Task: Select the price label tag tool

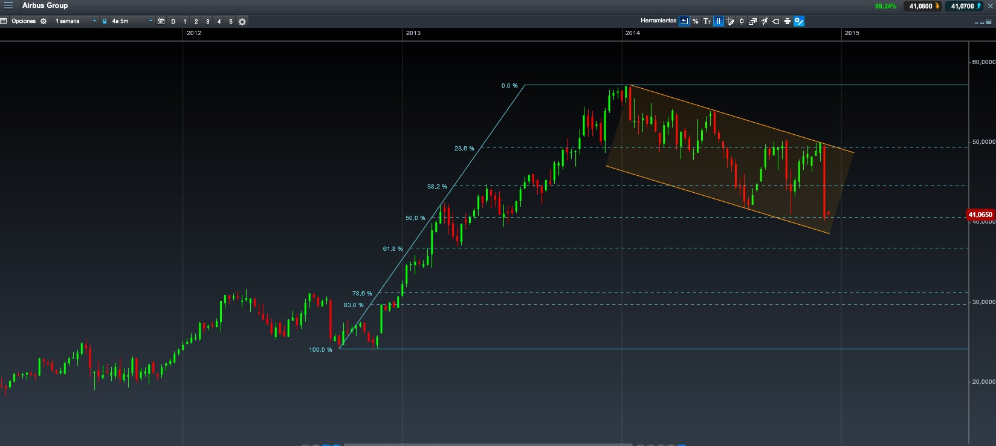Action: [776, 21]
